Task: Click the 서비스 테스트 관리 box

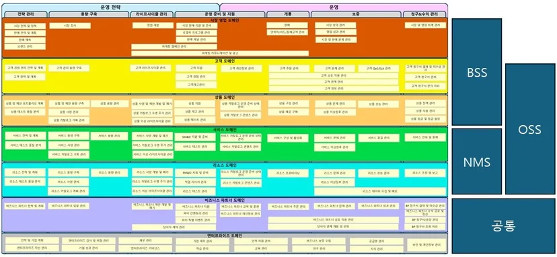Action: [x=195, y=147]
